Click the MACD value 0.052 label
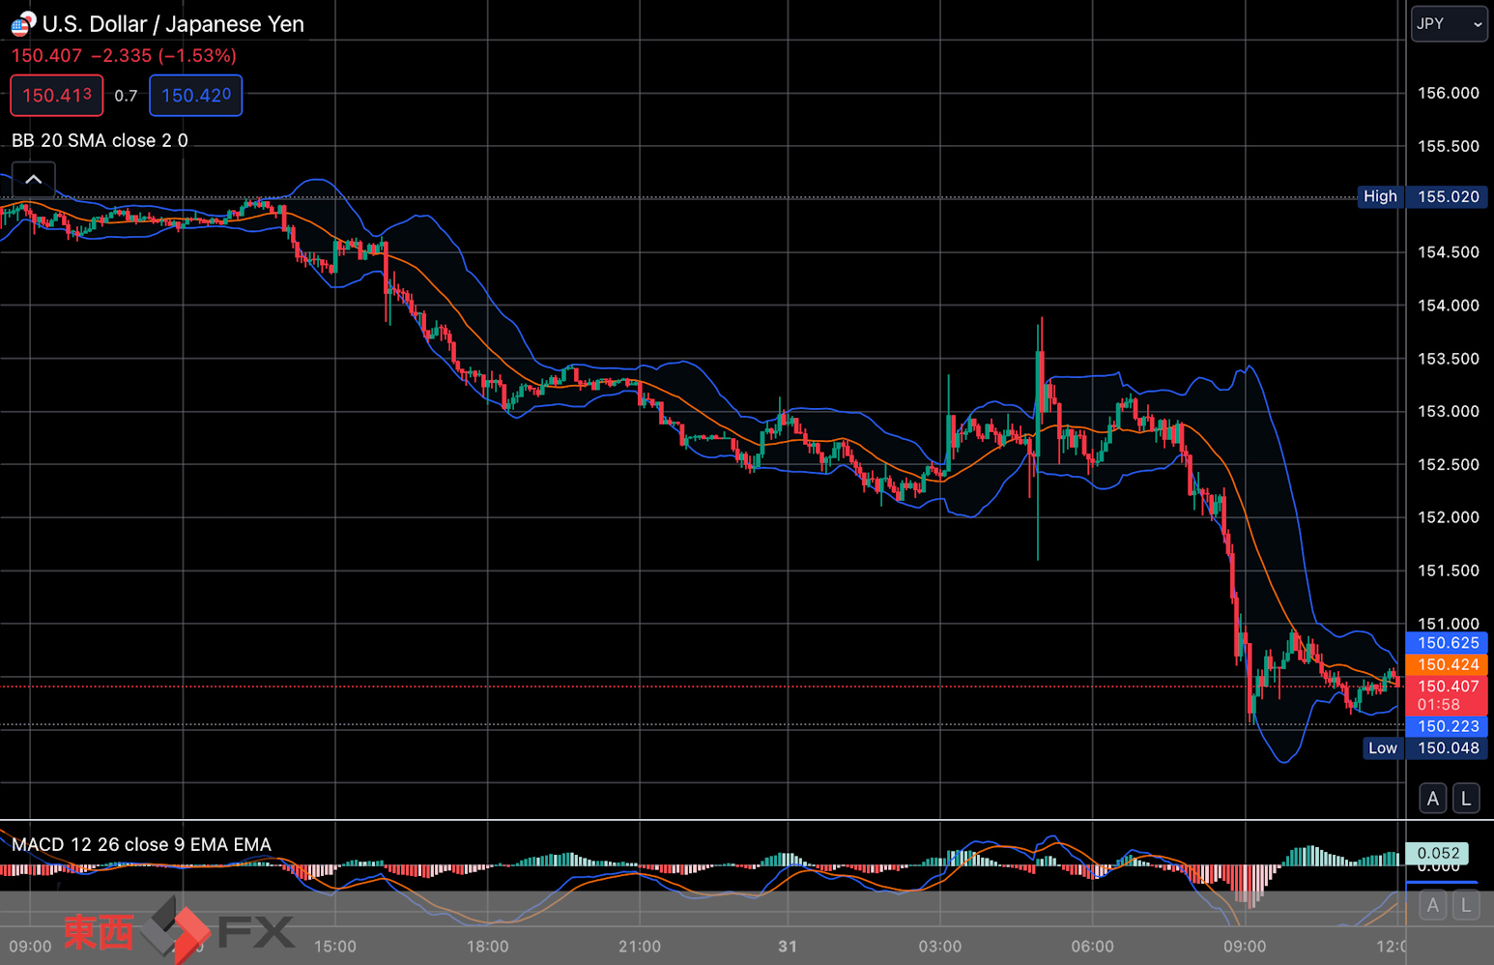This screenshot has height=965, width=1494. (1437, 853)
